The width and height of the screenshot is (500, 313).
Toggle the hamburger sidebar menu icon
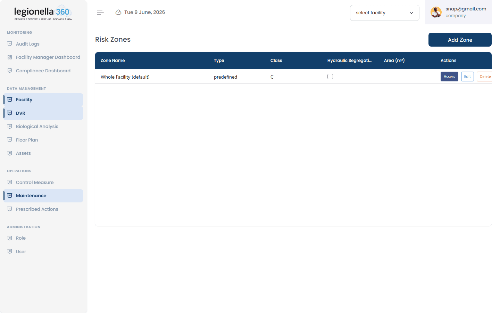100,12
